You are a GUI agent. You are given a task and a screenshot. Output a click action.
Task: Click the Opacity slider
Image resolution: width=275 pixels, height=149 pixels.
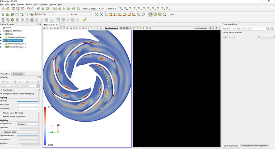point(27,101)
